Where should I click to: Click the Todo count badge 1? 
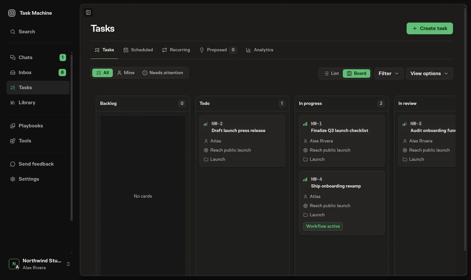coord(282,104)
